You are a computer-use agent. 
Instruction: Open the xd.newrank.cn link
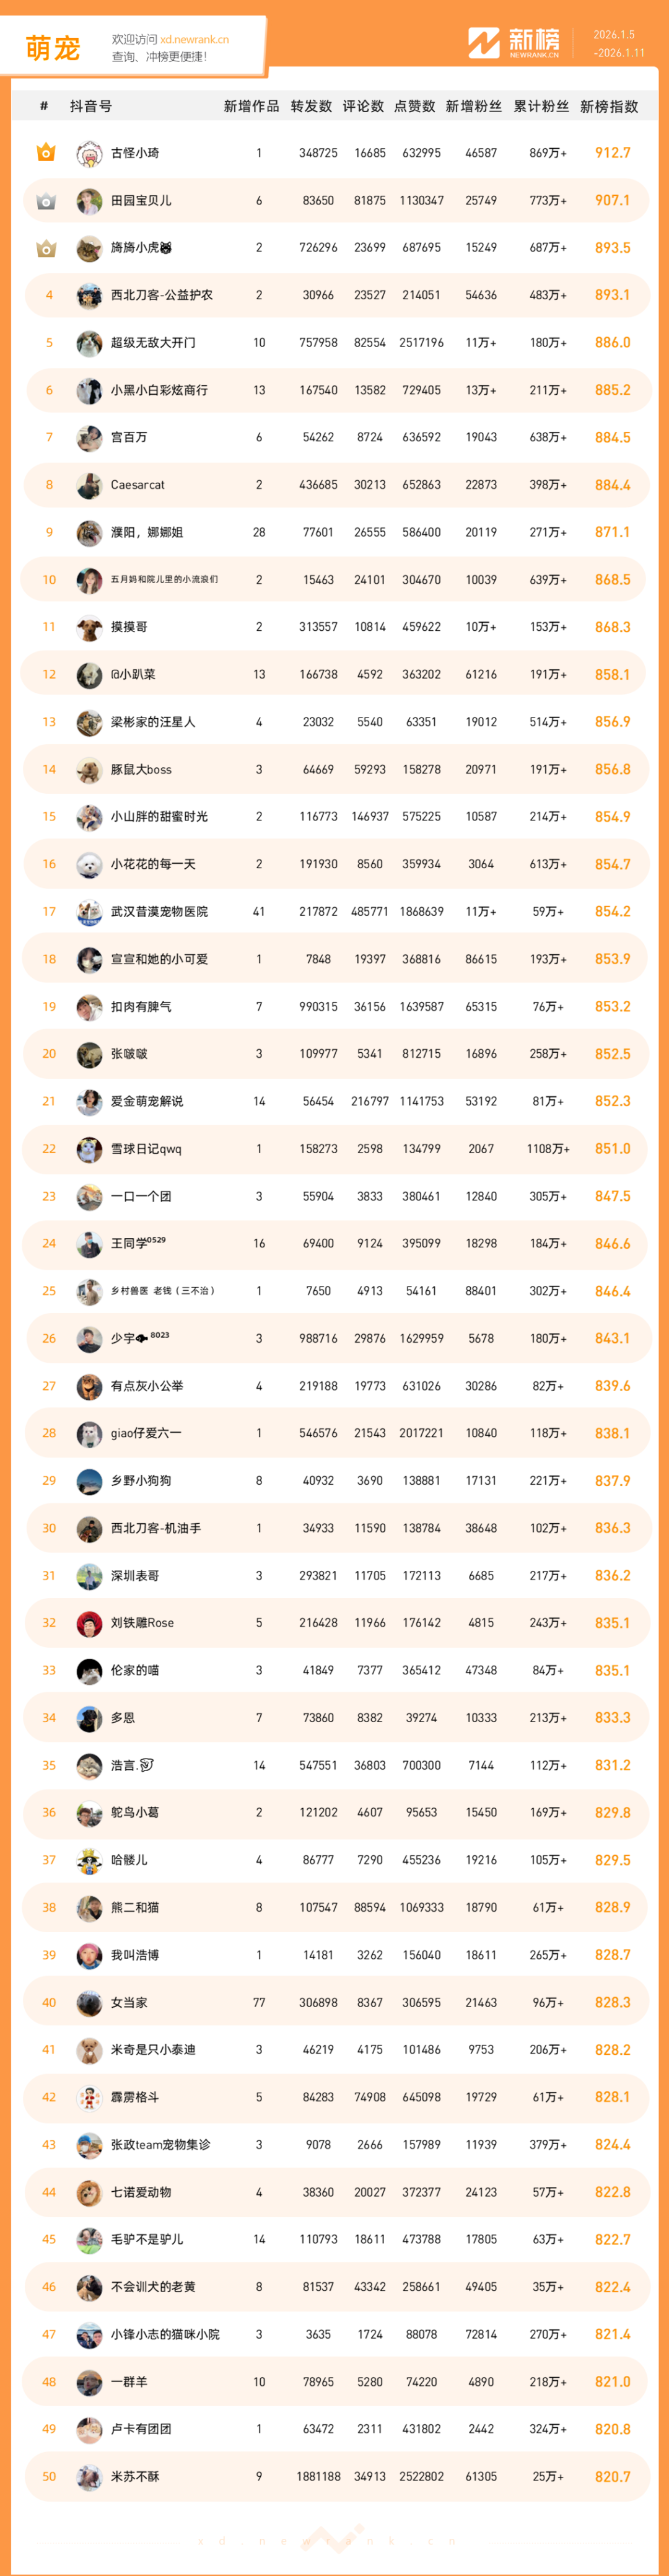pyautogui.click(x=194, y=40)
